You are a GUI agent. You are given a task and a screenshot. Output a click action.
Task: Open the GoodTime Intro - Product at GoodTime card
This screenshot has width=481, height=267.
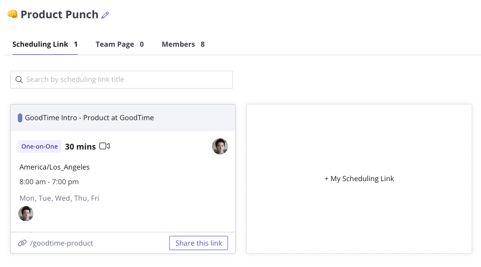coord(90,118)
